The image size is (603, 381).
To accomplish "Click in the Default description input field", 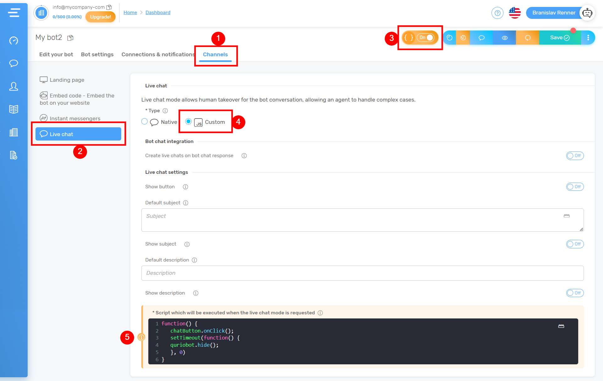I will [362, 273].
